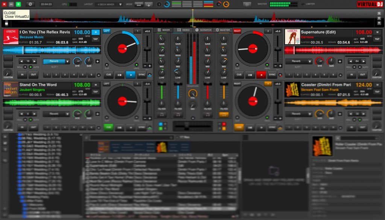Open the Reverb effect dropdown on deck 2
The image size is (385, 220).
(x=299, y=61)
